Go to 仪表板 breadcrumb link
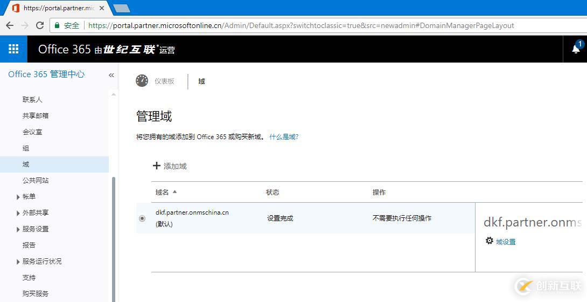Viewport: 587px width, 302px height. 164,81
